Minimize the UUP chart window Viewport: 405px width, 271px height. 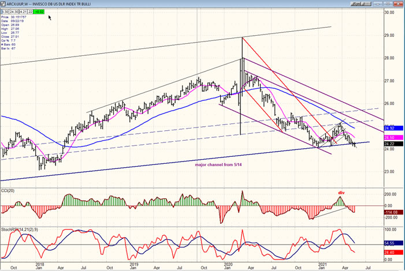click(378, 4)
